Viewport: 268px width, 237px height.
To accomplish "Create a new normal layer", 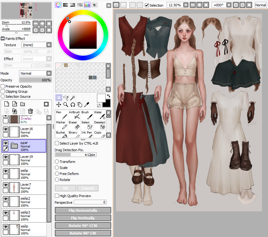I will tap(7, 104).
